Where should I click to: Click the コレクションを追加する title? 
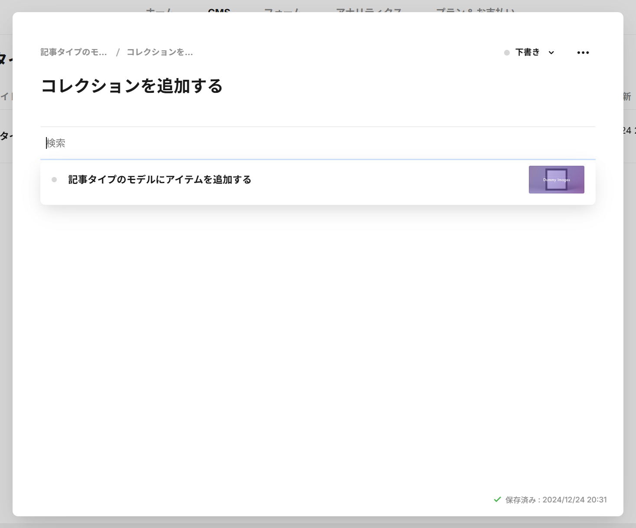(x=132, y=86)
